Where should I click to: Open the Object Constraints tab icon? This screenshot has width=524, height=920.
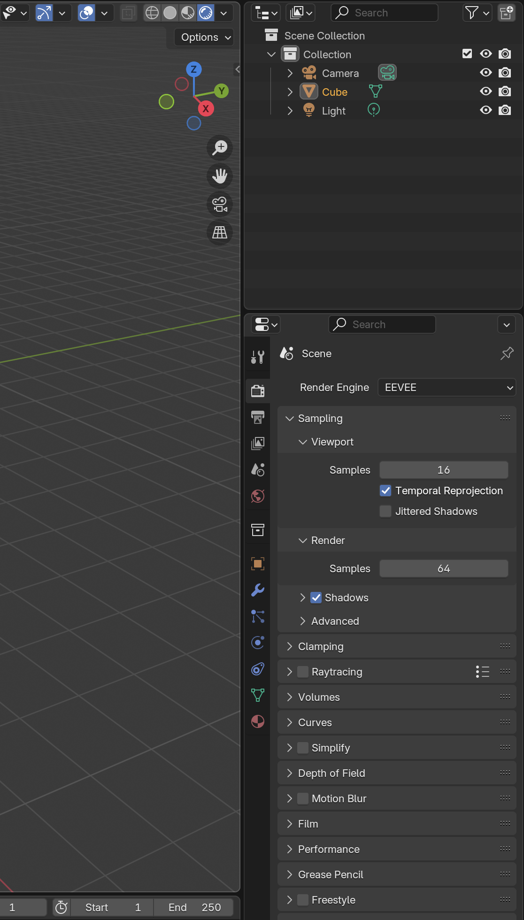(258, 669)
